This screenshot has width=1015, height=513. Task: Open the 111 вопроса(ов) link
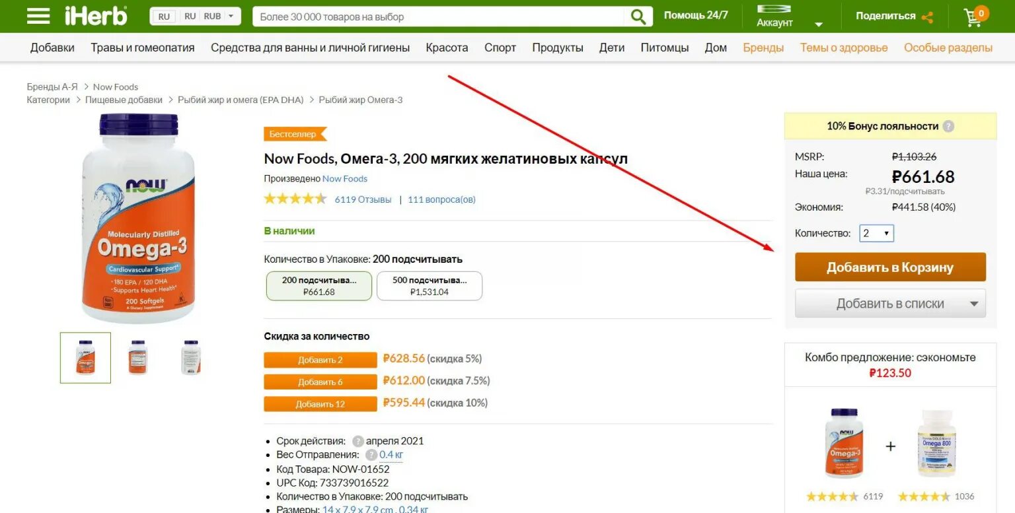(x=441, y=199)
